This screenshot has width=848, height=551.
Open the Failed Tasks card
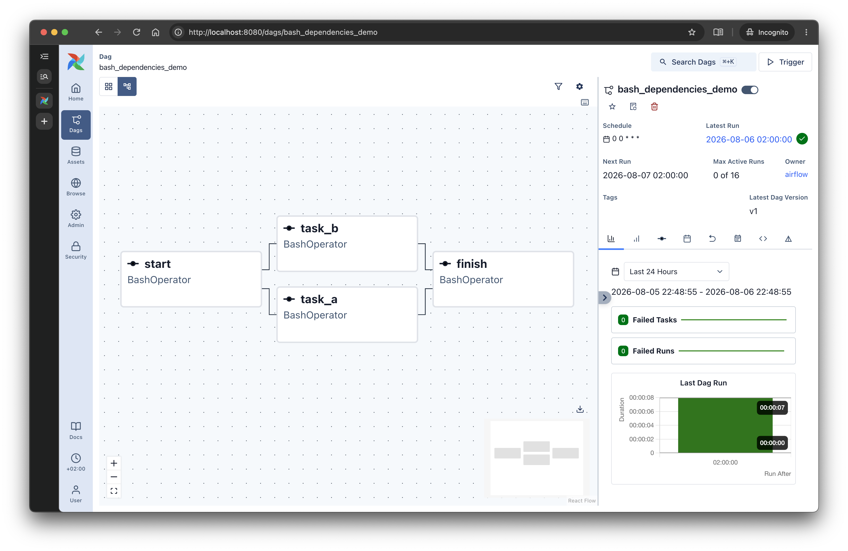[x=703, y=320]
